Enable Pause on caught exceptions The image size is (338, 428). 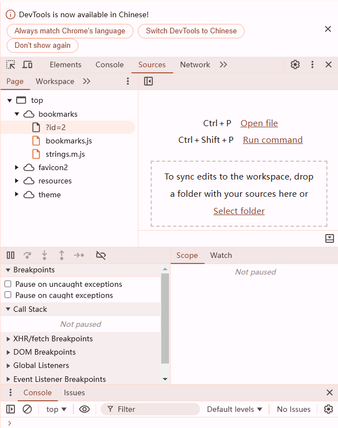[8, 295]
